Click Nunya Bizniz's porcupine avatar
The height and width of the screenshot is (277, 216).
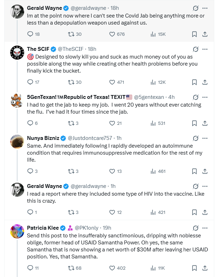pyautogui.click(x=17, y=141)
